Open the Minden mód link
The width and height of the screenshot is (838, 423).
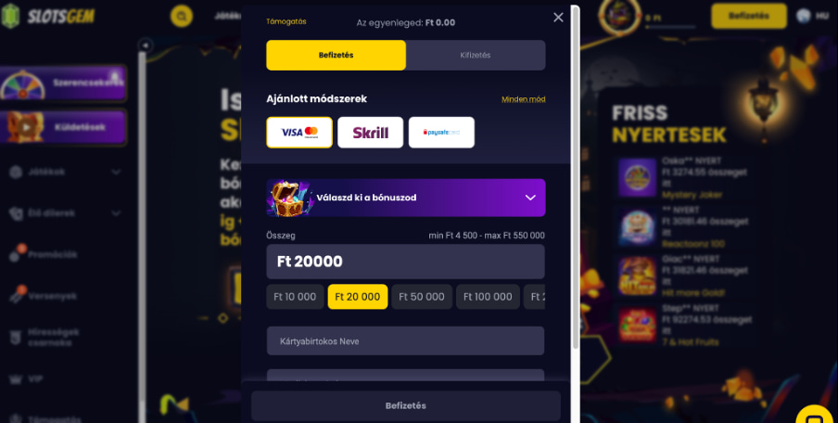[x=523, y=99]
